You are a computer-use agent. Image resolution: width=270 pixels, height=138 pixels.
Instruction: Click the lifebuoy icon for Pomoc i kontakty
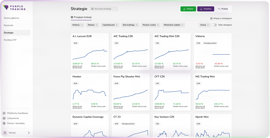coord(4,123)
